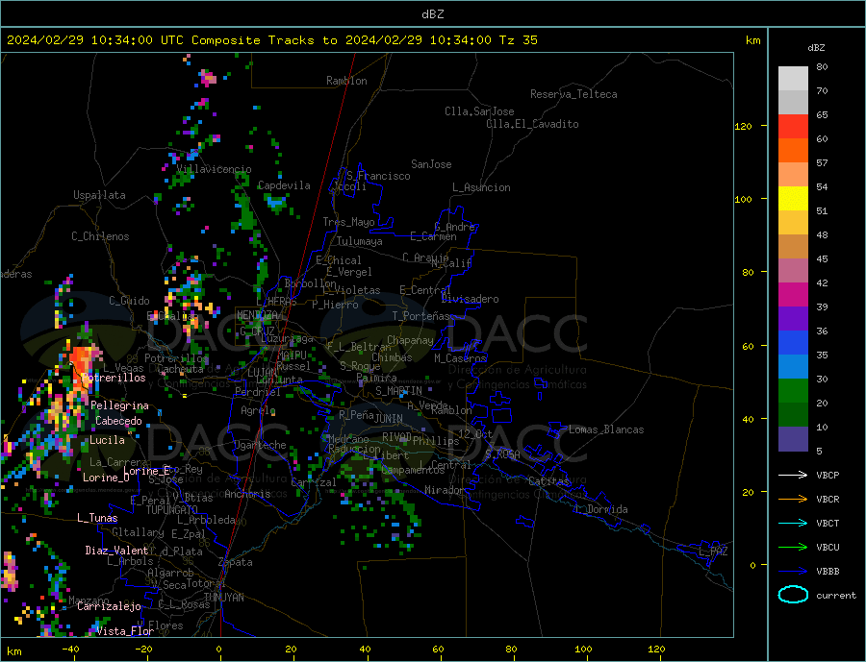The height and width of the screenshot is (662, 866).
Task: Click the 'Pellegrina' place label
Action: coord(120,406)
